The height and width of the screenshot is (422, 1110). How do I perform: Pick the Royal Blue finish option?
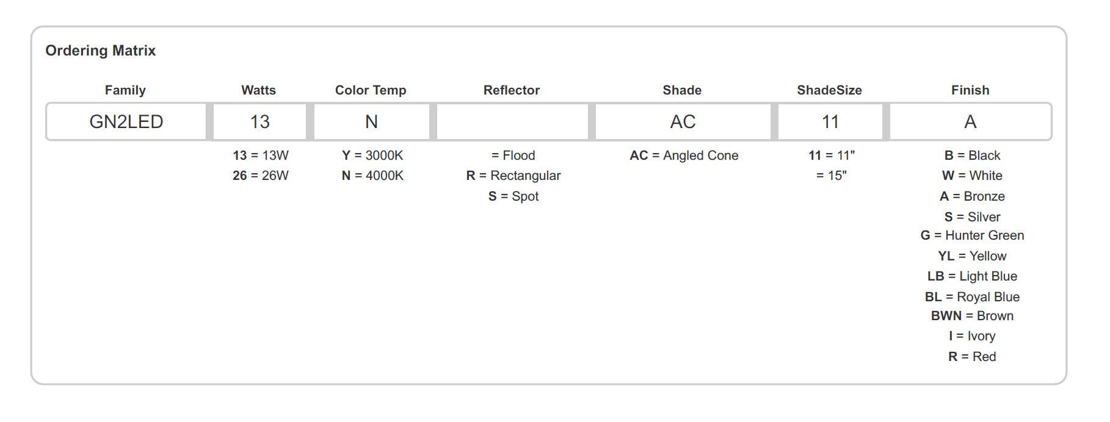click(972, 297)
